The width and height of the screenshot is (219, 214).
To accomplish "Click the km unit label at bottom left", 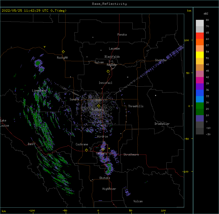I will [x=4, y=211].
